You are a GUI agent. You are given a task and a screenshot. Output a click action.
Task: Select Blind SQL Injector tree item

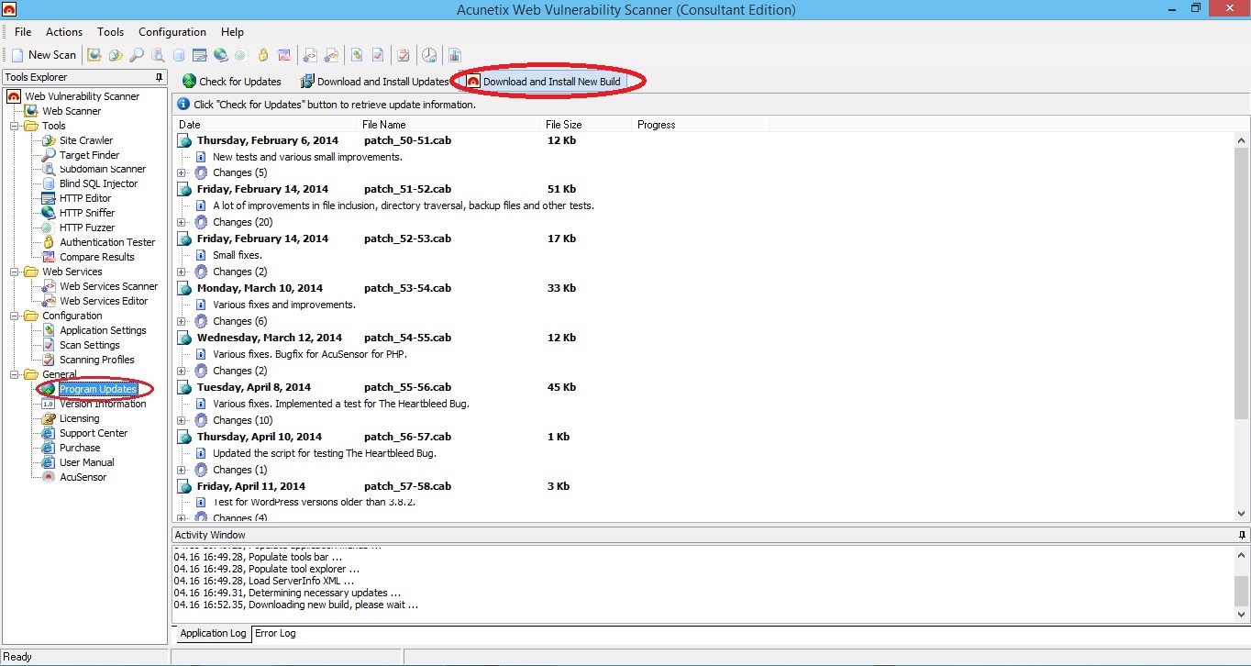tap(98, 183)
